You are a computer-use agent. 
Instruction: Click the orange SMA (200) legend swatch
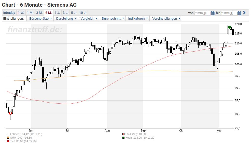pos(8,138)
